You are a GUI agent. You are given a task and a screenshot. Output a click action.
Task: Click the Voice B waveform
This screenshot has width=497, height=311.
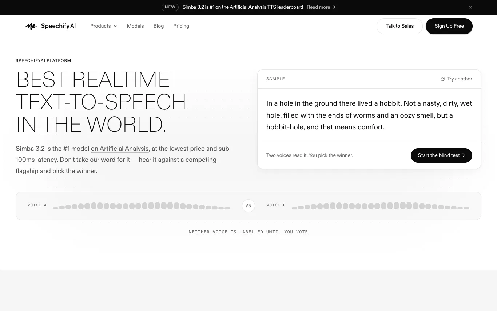381,206
